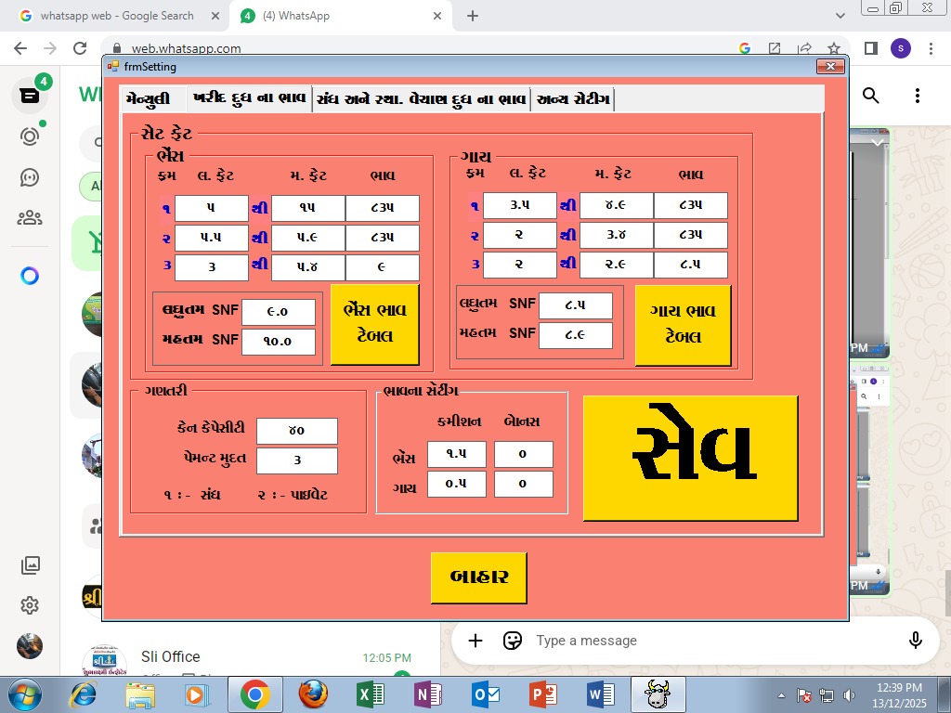The width and height of the screenshot is (951, 713).
Task: Click the plus attach button in message bar
Action: (475, 641)
